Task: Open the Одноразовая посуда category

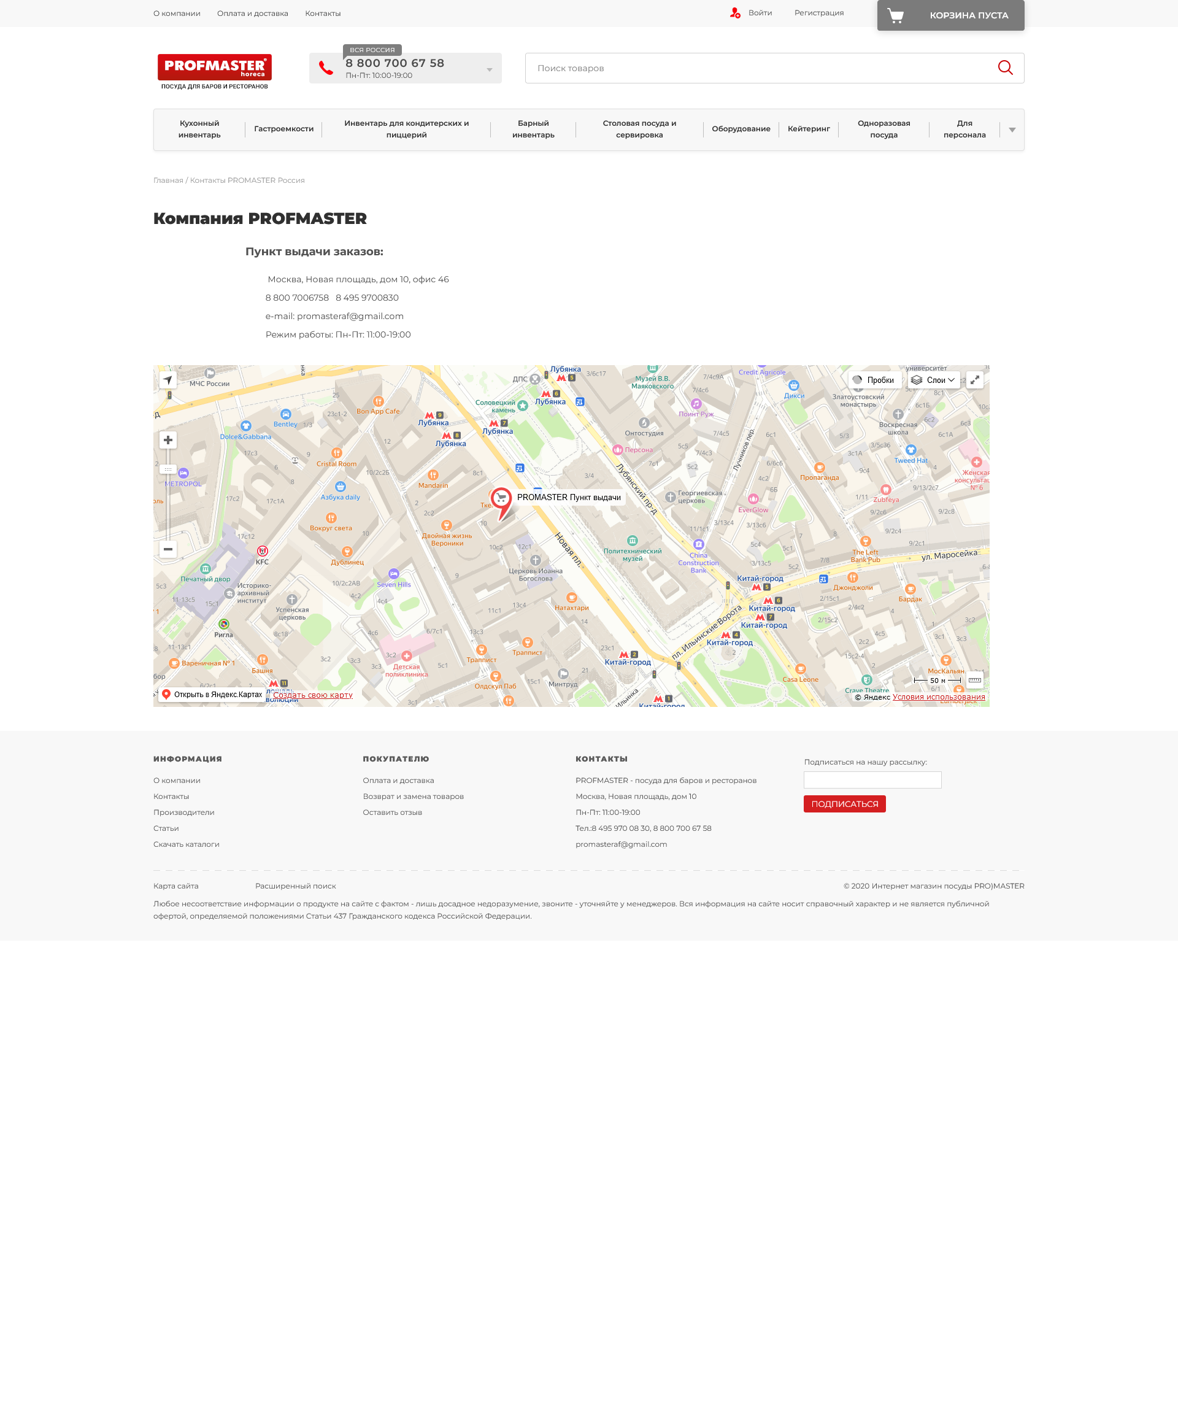Action: [x=883, y=129]
